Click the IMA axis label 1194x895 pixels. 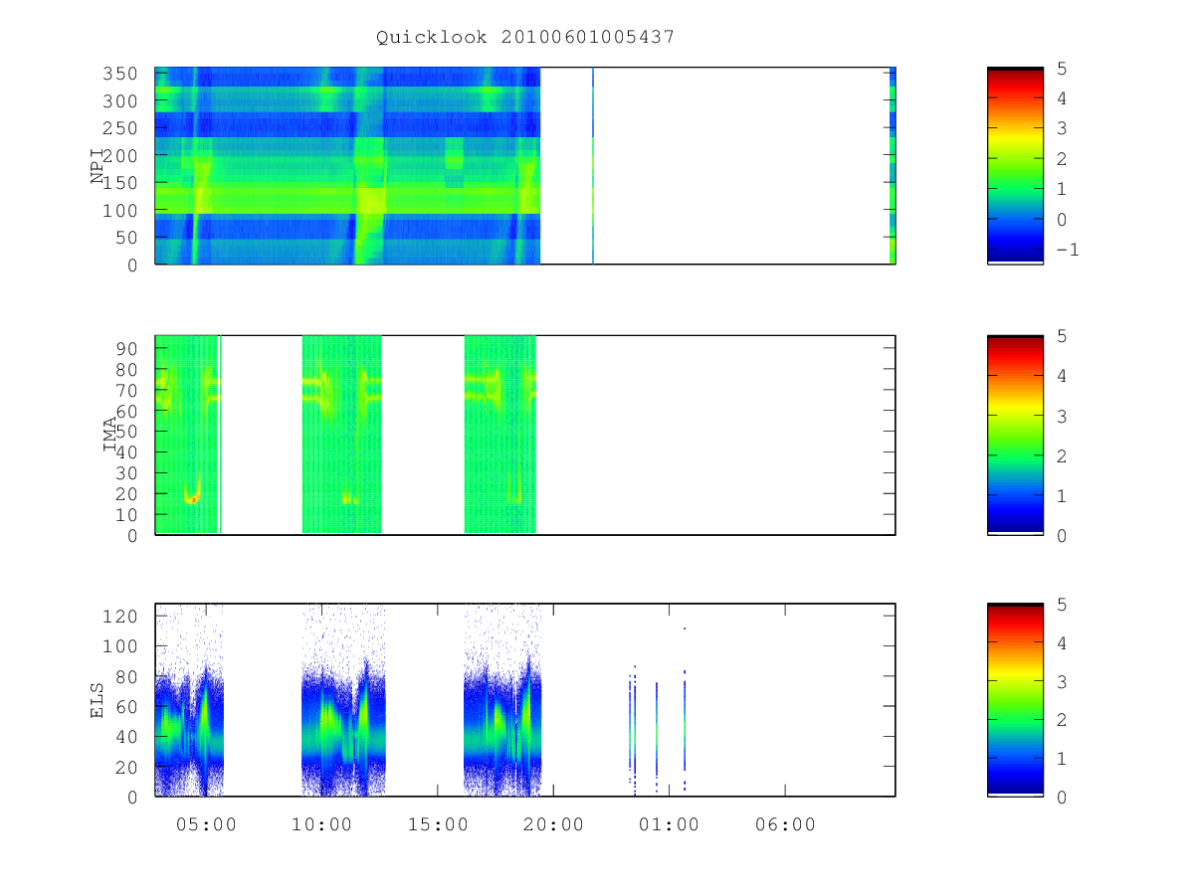click(110, 436)
